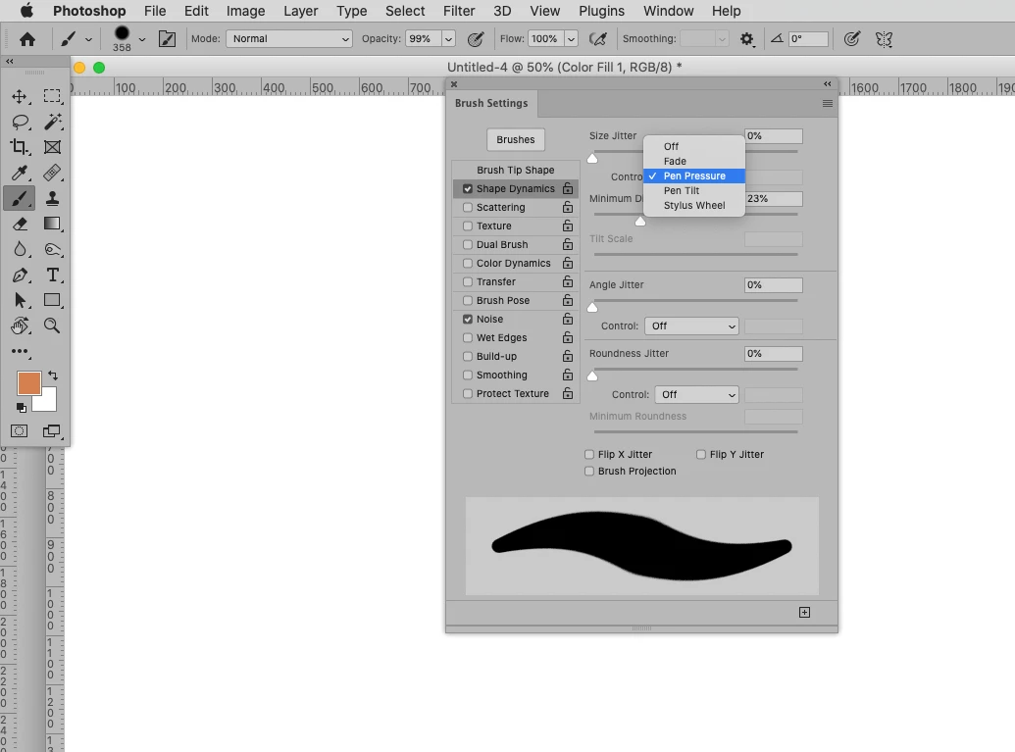1015x752 pixels.
Task: Open the Edit Toolbar three-dots menu
Action: (20, 351)
